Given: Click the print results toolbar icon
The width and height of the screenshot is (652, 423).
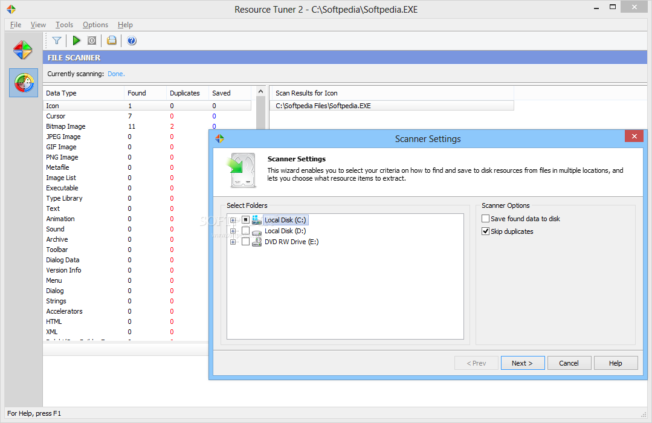Looking at the screenshot, I should coord(112,40).
